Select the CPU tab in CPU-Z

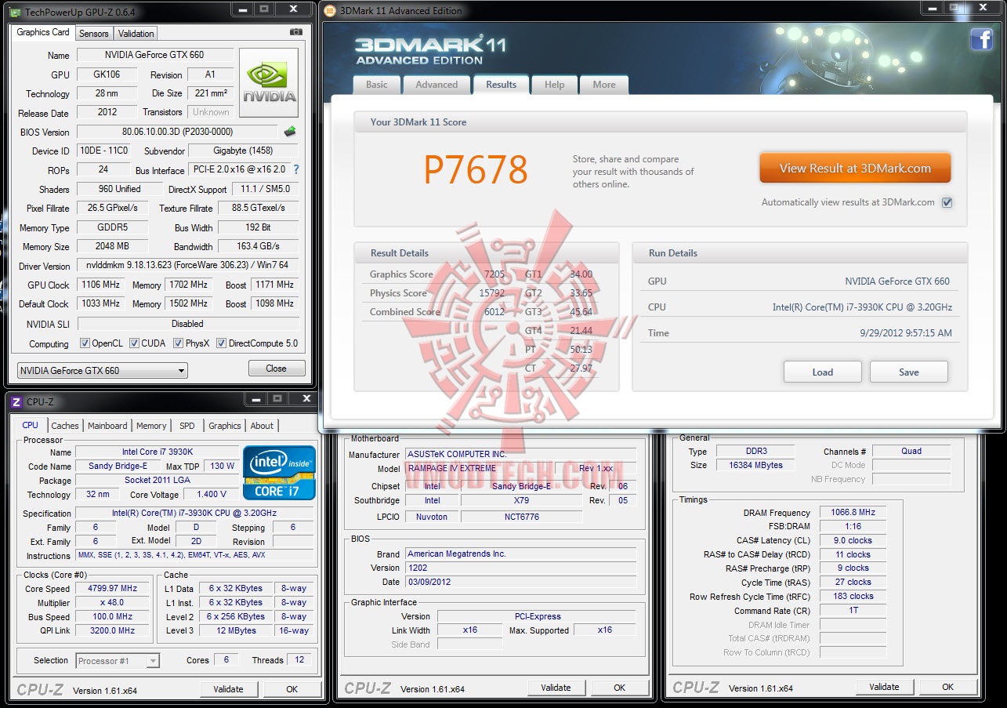[x=30, y=425]
